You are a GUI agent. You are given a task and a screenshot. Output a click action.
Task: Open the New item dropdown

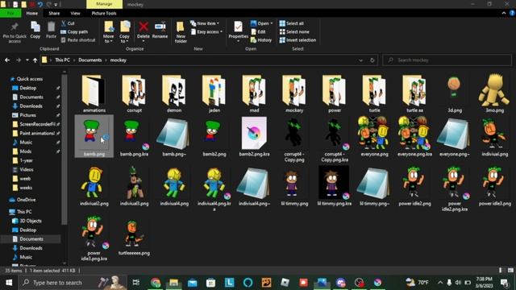205,23
